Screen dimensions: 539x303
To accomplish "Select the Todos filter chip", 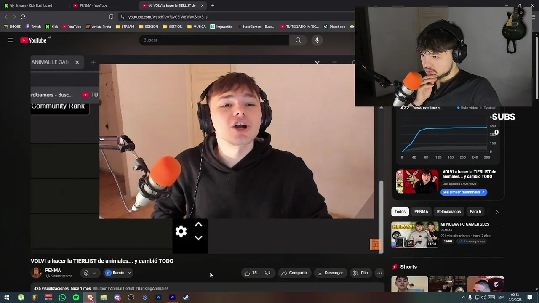I will [400, 212].
